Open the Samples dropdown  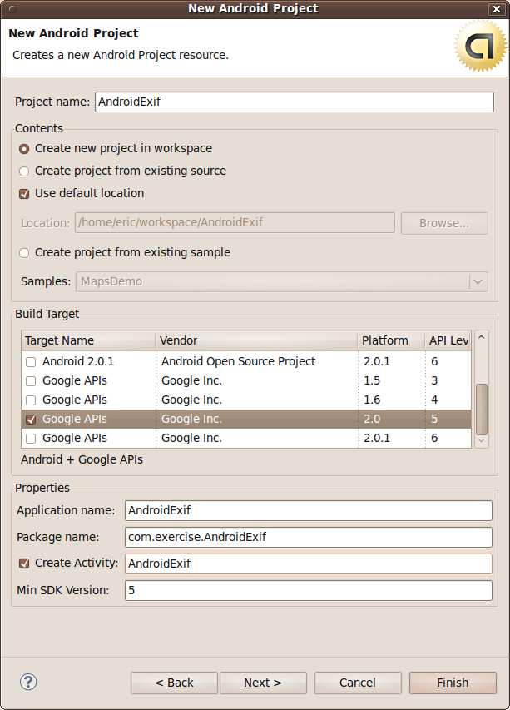click(x=478, y=281)
